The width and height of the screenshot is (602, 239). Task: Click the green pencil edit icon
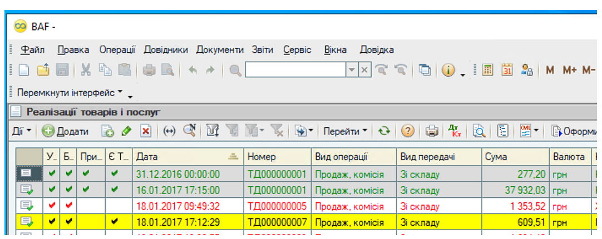(x=126, y=131)
